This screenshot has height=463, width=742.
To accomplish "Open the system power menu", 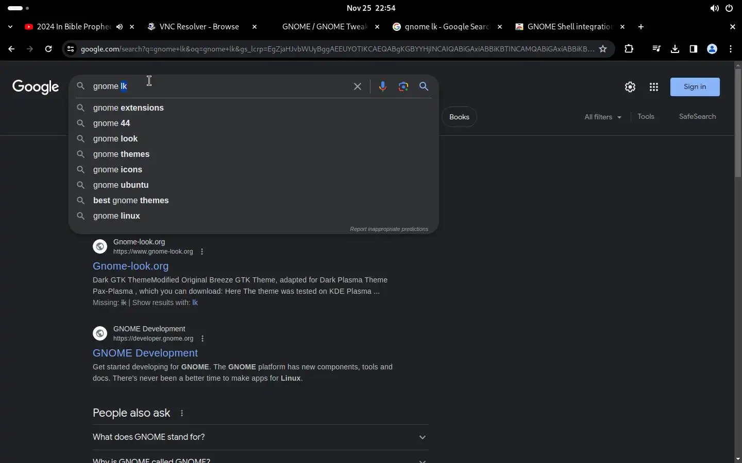I will pyautogui.click(x=729, y=8).
